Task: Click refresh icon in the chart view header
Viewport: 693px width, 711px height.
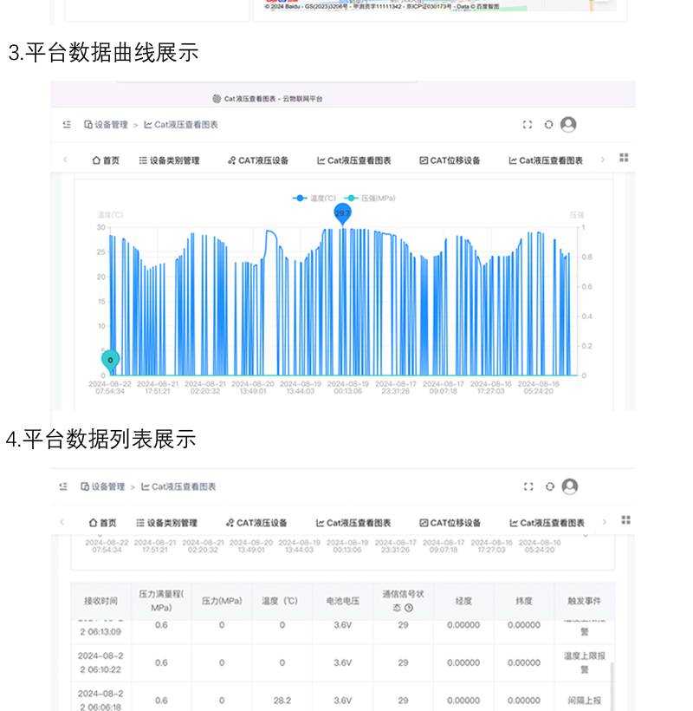Action: [x=548, y=125]
